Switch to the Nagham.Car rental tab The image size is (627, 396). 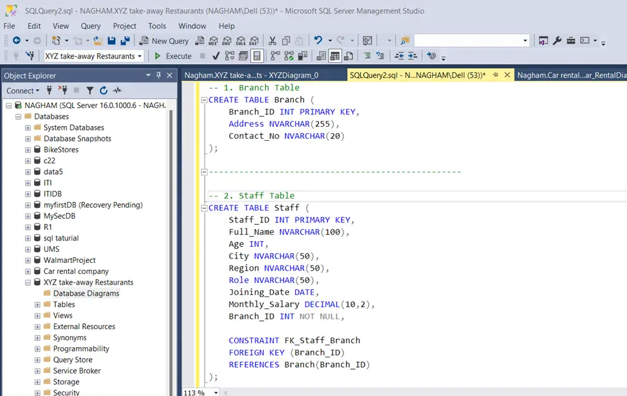(x=571, y=75)
